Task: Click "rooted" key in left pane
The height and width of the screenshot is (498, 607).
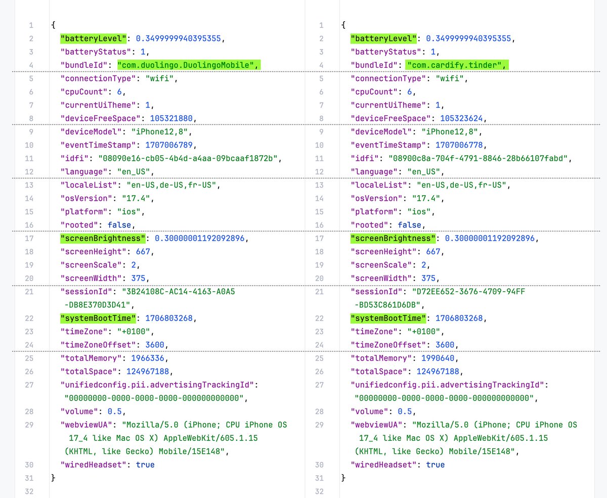Action: [79, 225]
